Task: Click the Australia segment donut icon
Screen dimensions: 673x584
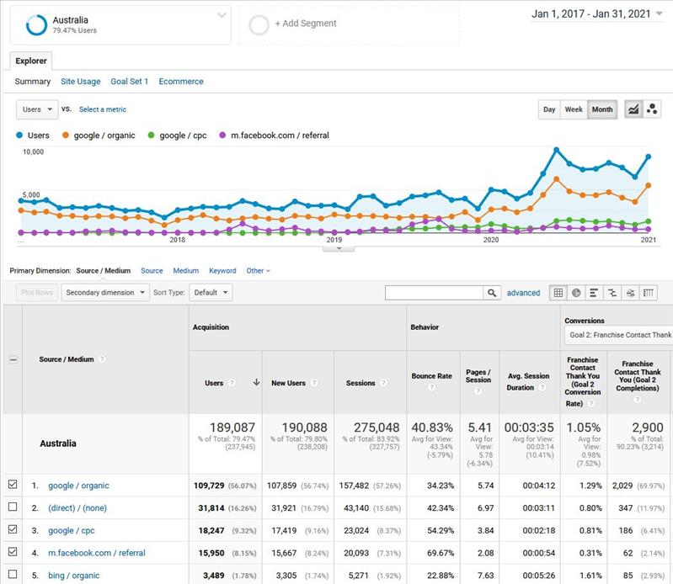Action: click(x=36, y=25)
